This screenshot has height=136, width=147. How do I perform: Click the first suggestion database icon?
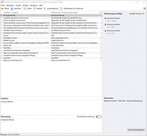pos(106,18)
